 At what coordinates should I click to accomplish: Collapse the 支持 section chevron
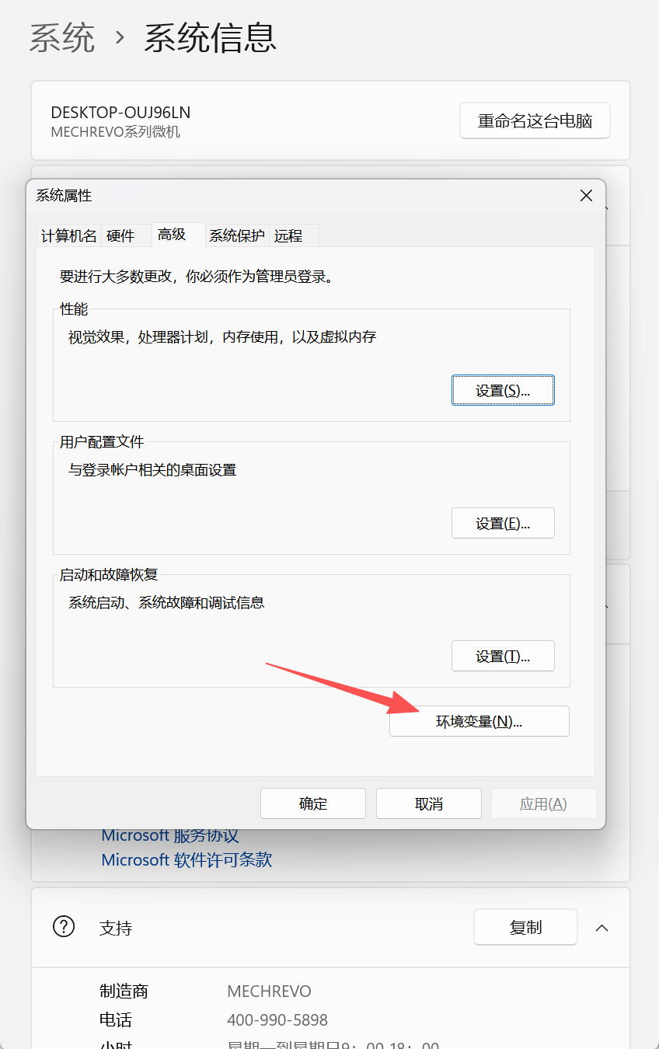pyautogui.click(x=602, y=926)
